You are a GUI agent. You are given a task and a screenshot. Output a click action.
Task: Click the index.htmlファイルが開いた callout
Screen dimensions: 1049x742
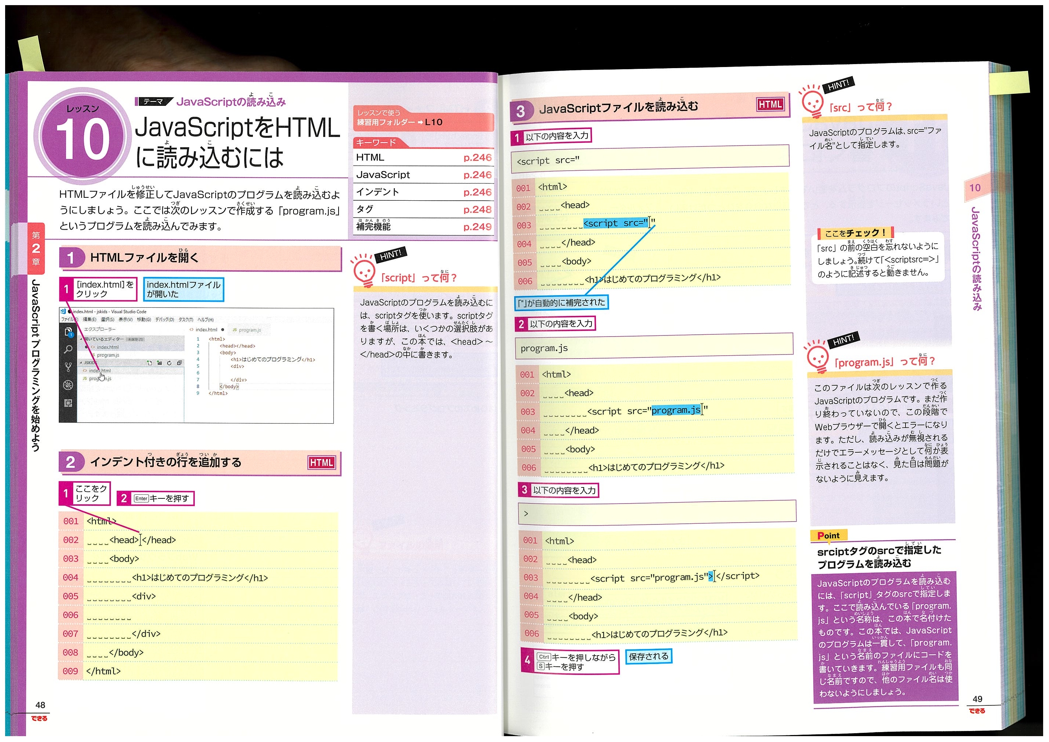184,289
